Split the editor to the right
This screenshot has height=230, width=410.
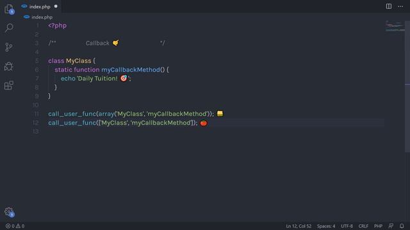pyautogui.click(x=389, y=6)
